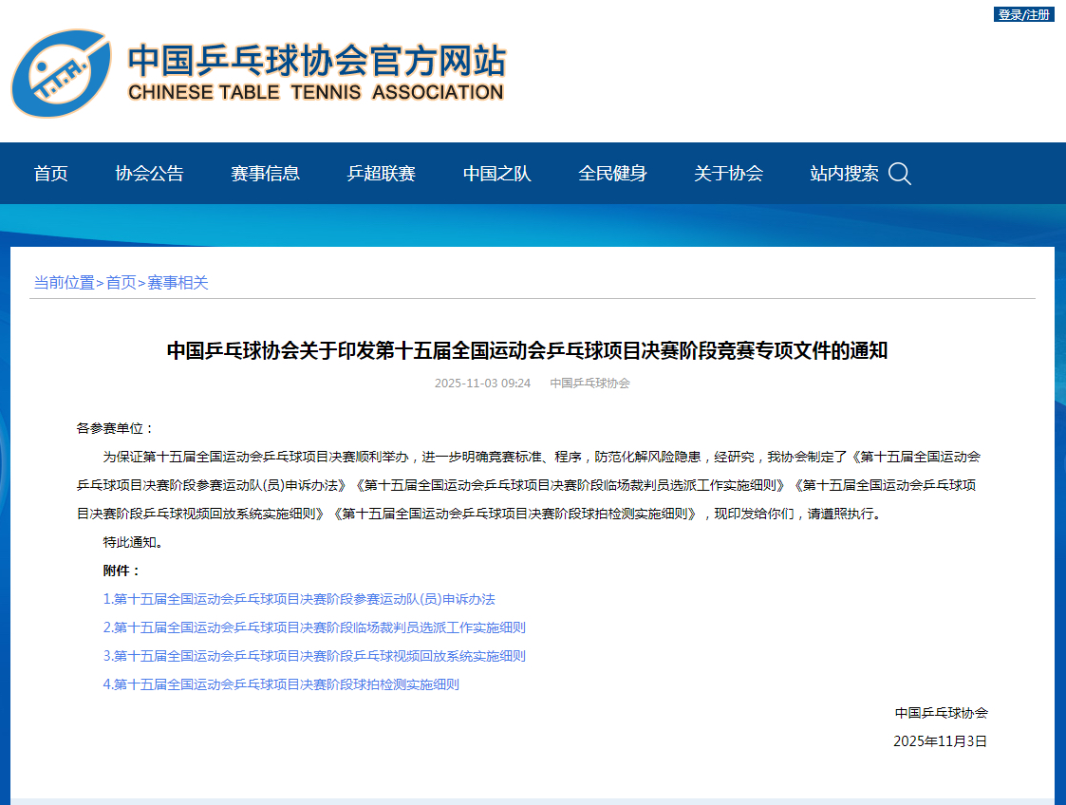Go to 首页 via the breadcrumb
The height and width of the screenshot is (805, 1066).
121,282
